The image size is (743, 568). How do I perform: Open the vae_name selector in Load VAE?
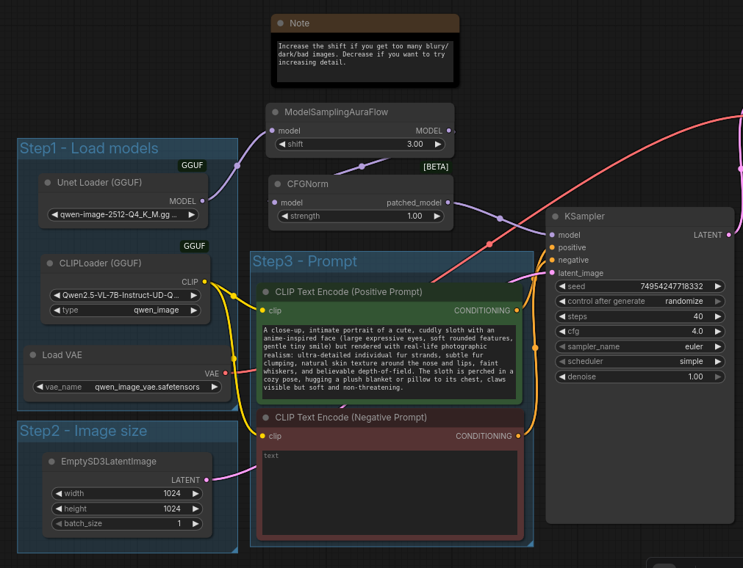[x=127, y=387]
